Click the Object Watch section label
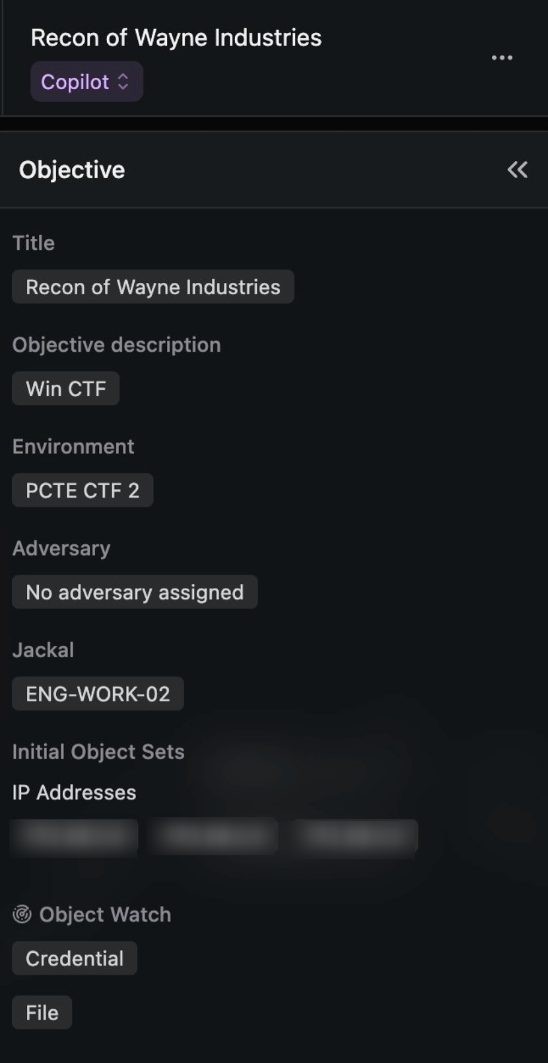The image size is (548, 1063). [x=105, y=915]
